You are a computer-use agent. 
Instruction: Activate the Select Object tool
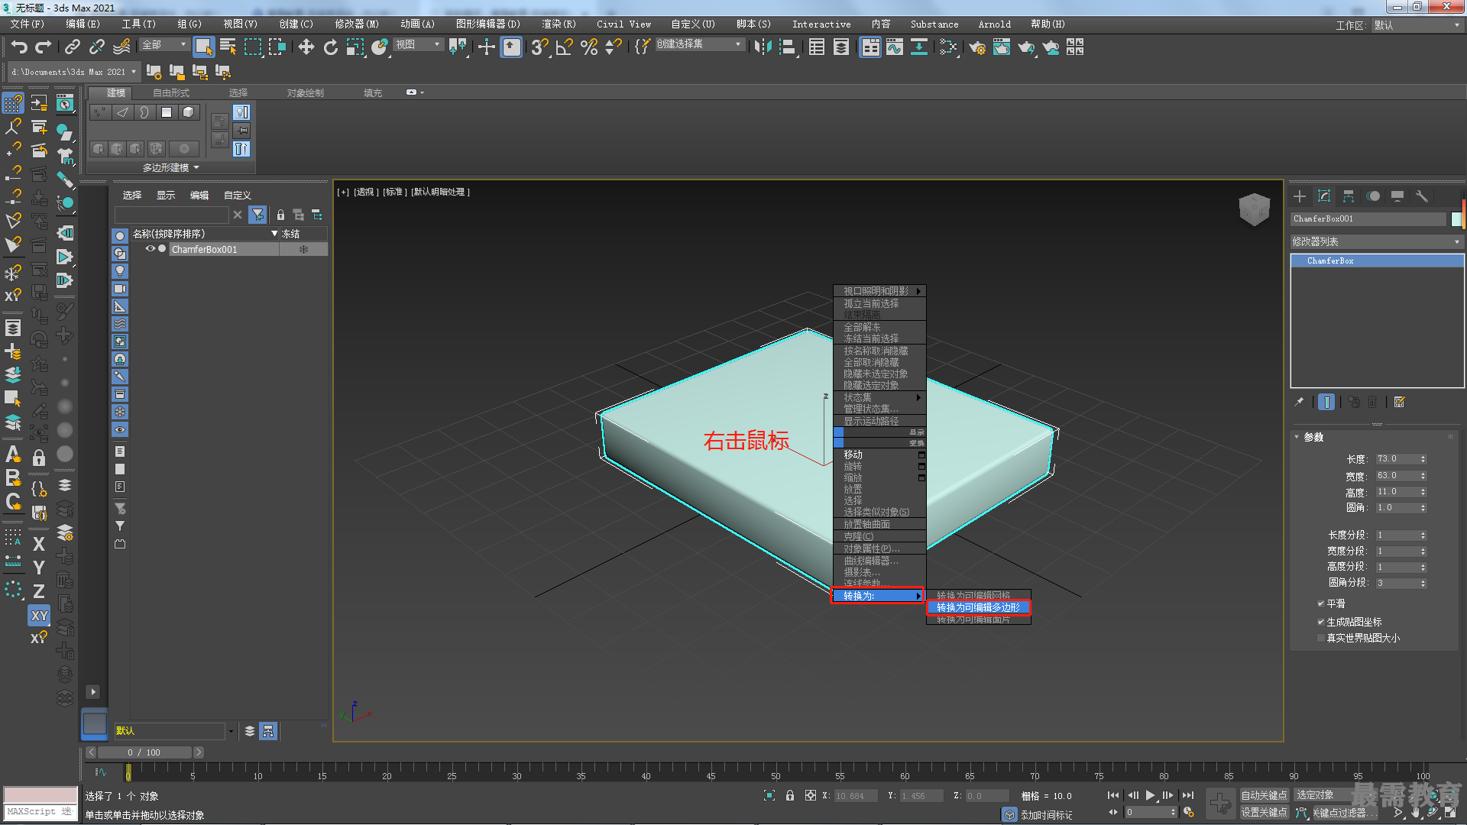coord(203,47)
